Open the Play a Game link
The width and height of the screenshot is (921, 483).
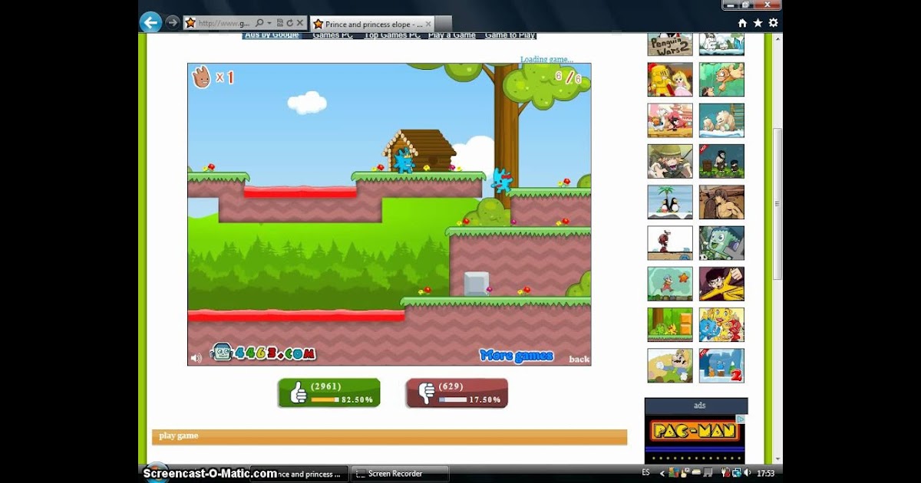(x=452, y=35)
